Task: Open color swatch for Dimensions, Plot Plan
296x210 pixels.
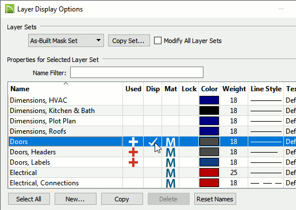Action: pyautogui.click(x=209, y=121)
